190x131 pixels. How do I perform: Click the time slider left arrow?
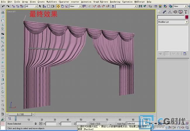(7, 114)
